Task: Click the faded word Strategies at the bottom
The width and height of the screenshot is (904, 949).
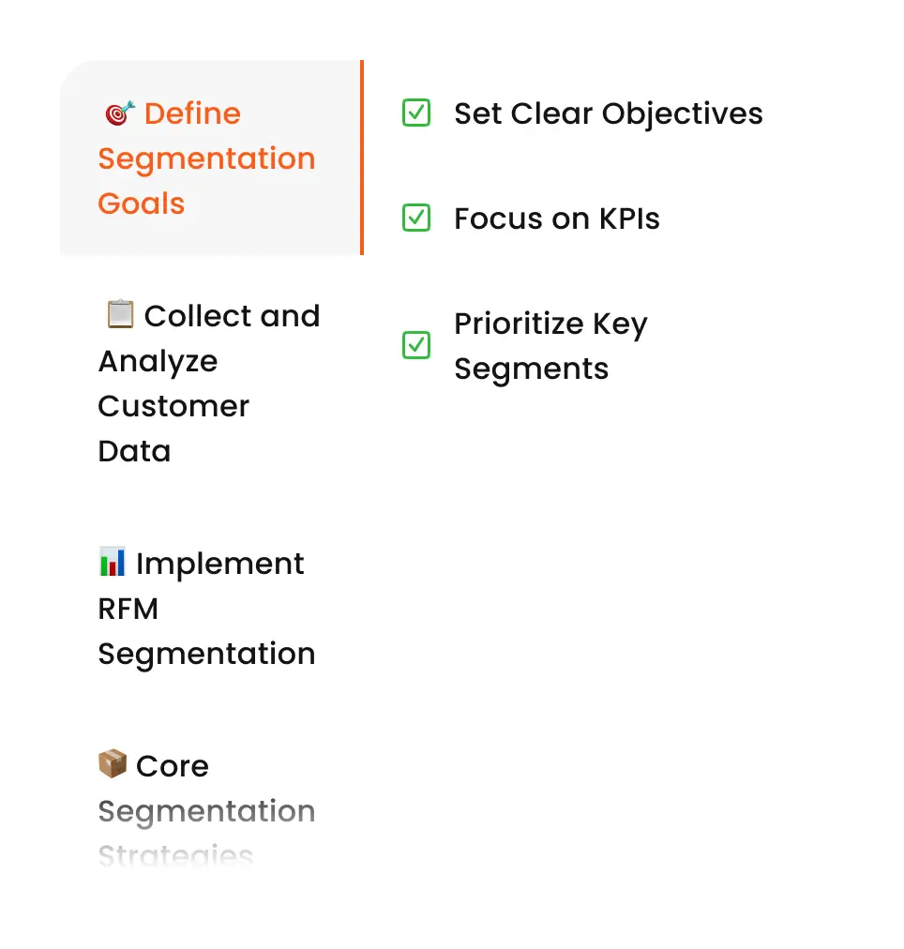Action: click(x=175, y=854)
